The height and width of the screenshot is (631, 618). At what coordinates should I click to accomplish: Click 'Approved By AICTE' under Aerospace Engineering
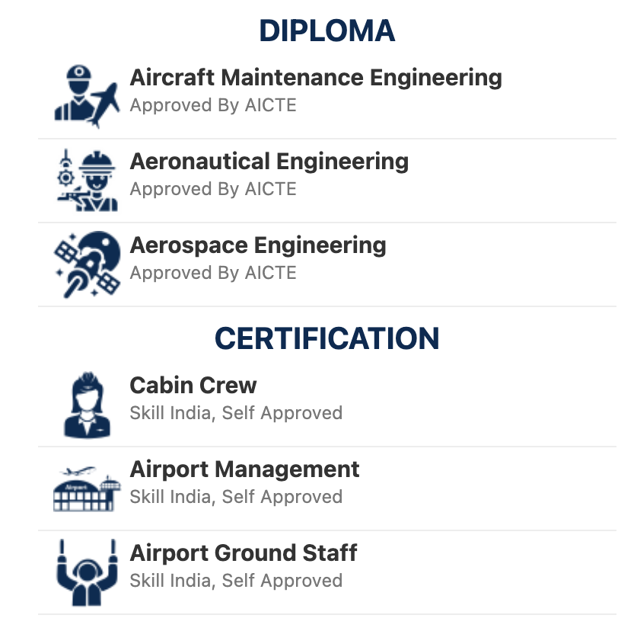[213, 273]
